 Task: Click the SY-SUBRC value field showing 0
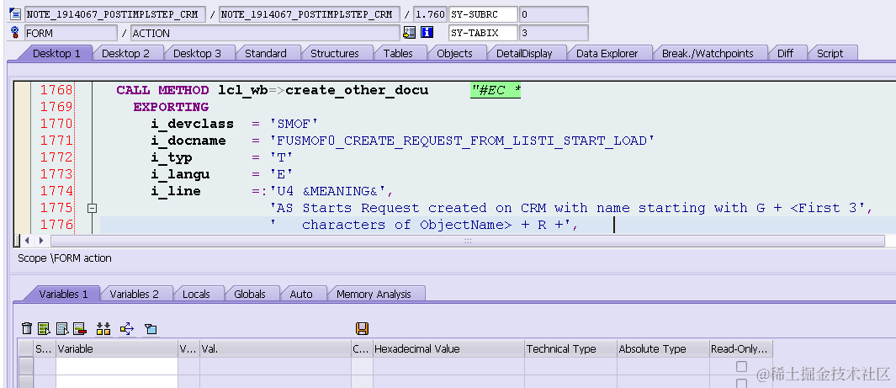click(x=554, y=14)
